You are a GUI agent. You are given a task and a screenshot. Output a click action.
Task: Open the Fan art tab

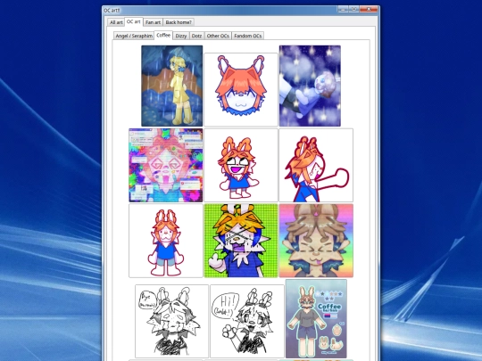pos(153,22)
